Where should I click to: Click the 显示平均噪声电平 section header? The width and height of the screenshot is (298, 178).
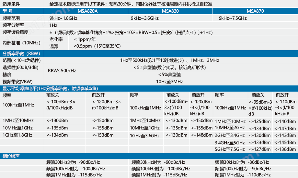50,89
